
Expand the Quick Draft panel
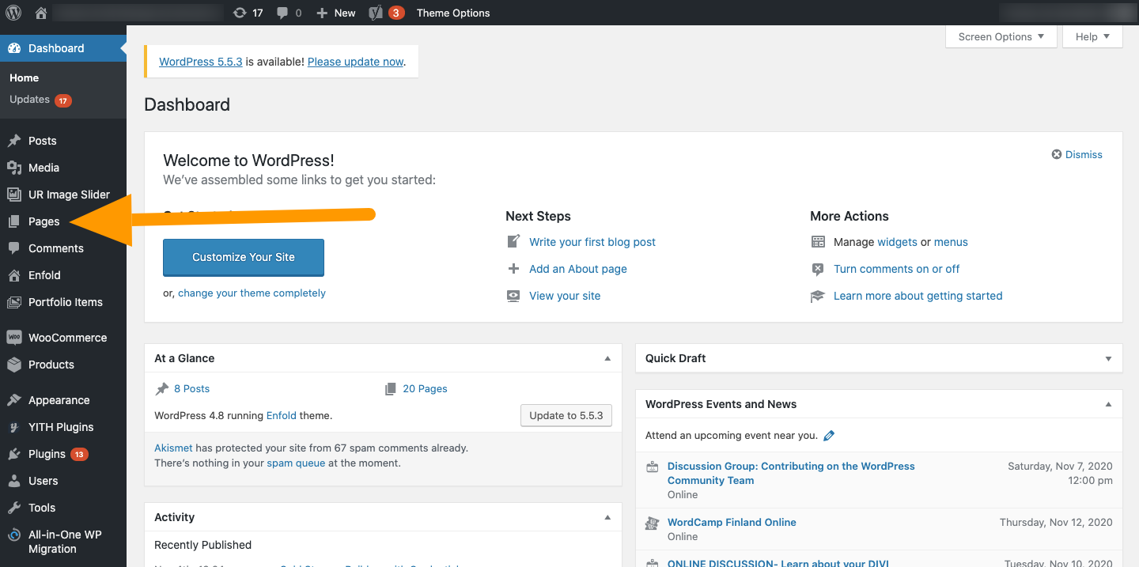tap(1108, 358)
